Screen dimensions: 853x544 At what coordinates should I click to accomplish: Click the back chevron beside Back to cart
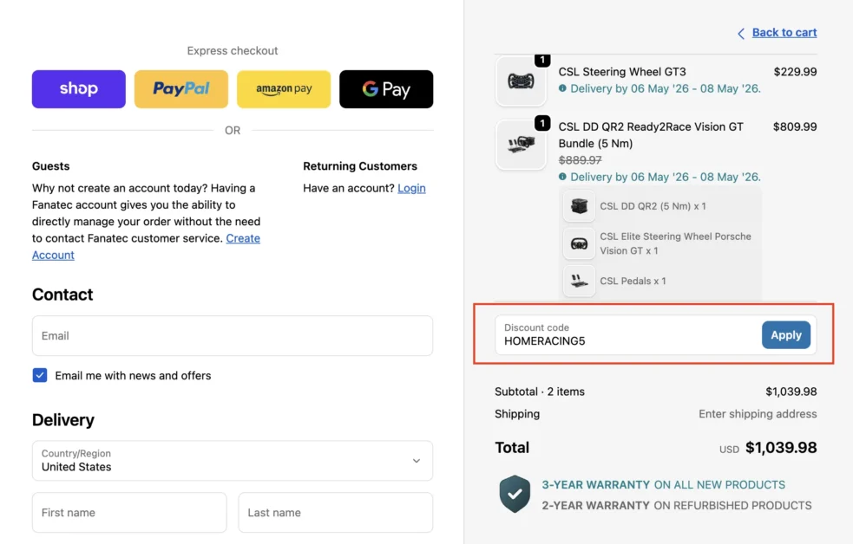click(x=741, y=34)
